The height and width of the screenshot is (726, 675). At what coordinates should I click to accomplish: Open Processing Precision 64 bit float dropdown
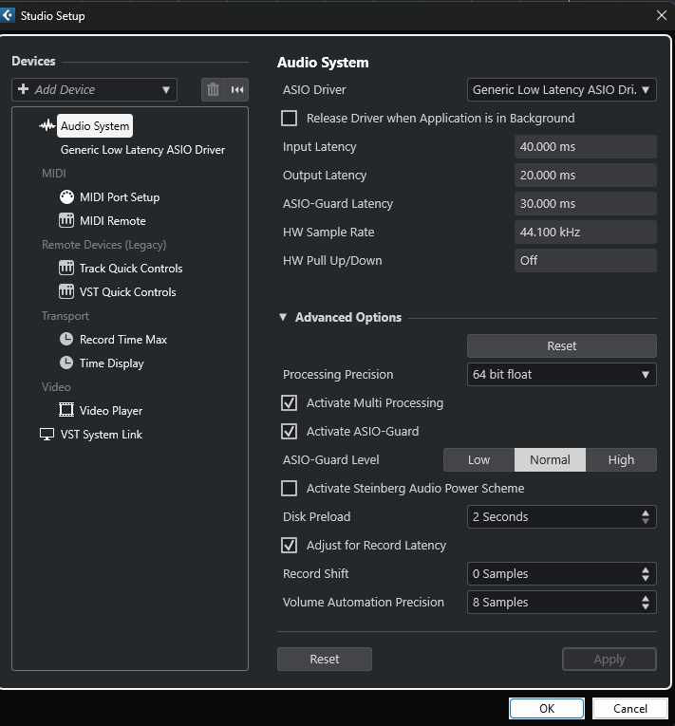coord(561,375)
